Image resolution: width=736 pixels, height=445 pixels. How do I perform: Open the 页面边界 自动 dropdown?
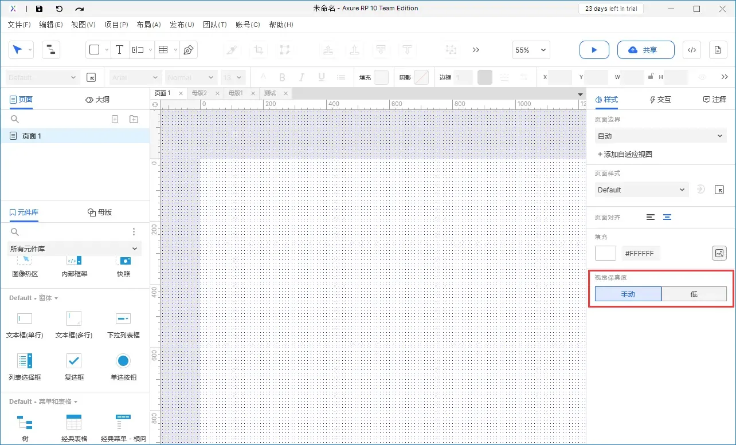point(660,136)
